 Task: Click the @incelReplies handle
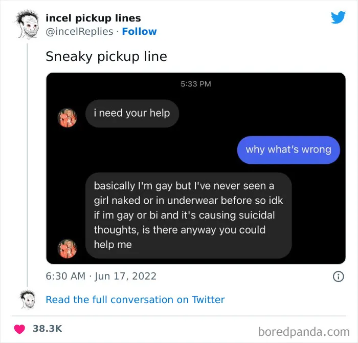[x=79, y=32]
